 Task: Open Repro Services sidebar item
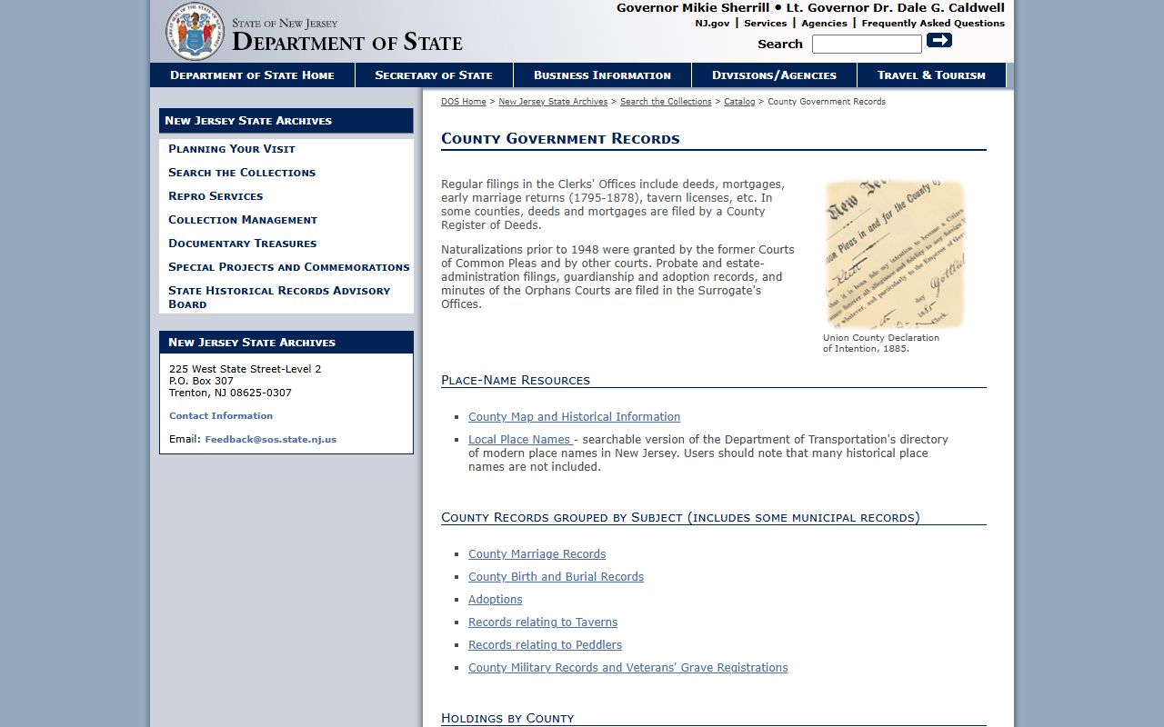(216, 196)
